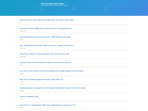Click the Saturday, August 29, 2020 date text
This screenshot has width=148, height=111.
47,5
